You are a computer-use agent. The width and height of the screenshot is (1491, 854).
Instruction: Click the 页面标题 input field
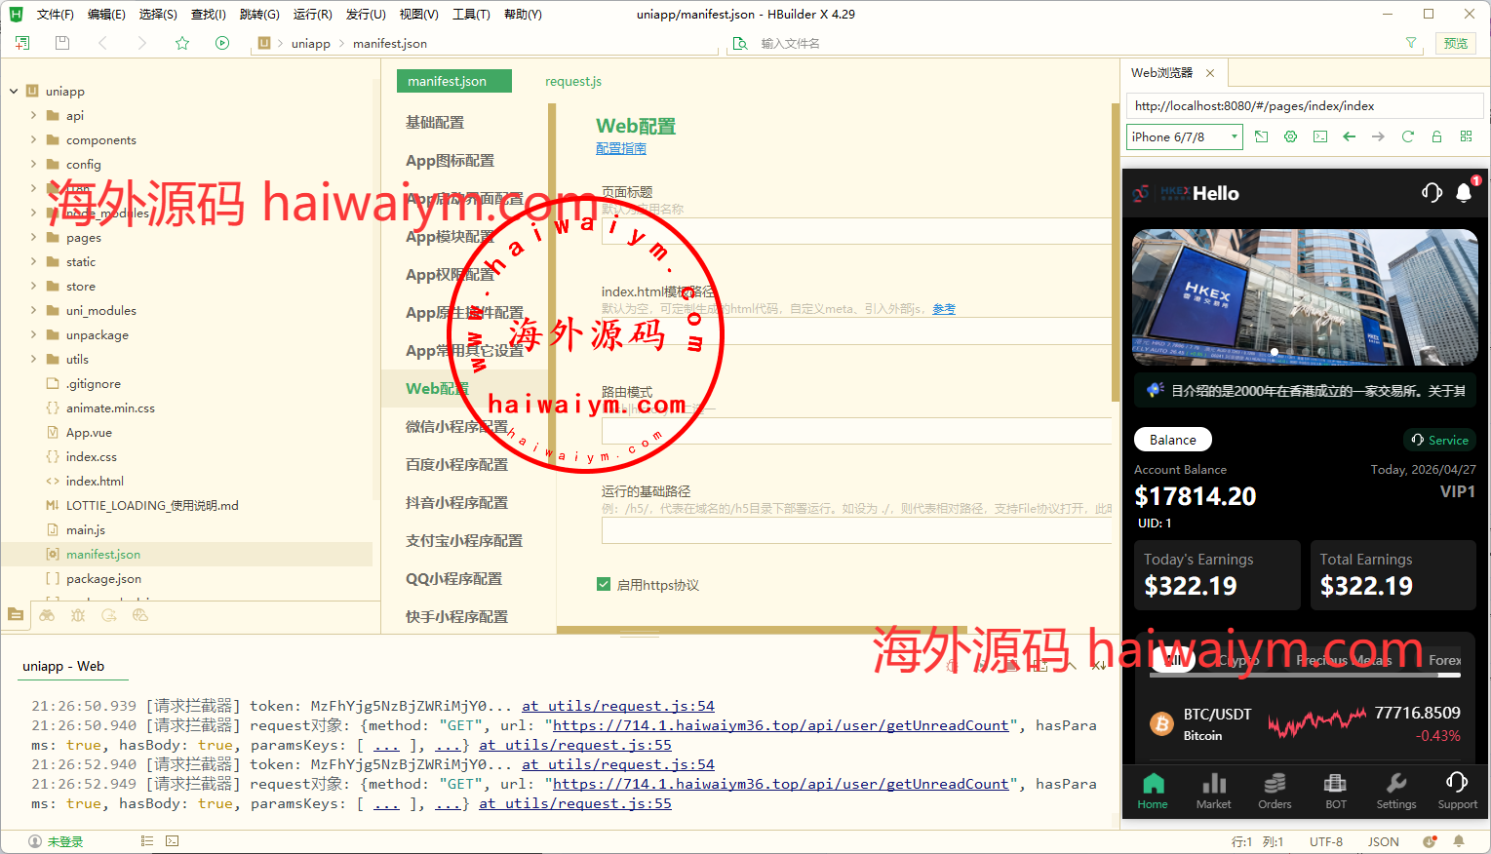856,231
